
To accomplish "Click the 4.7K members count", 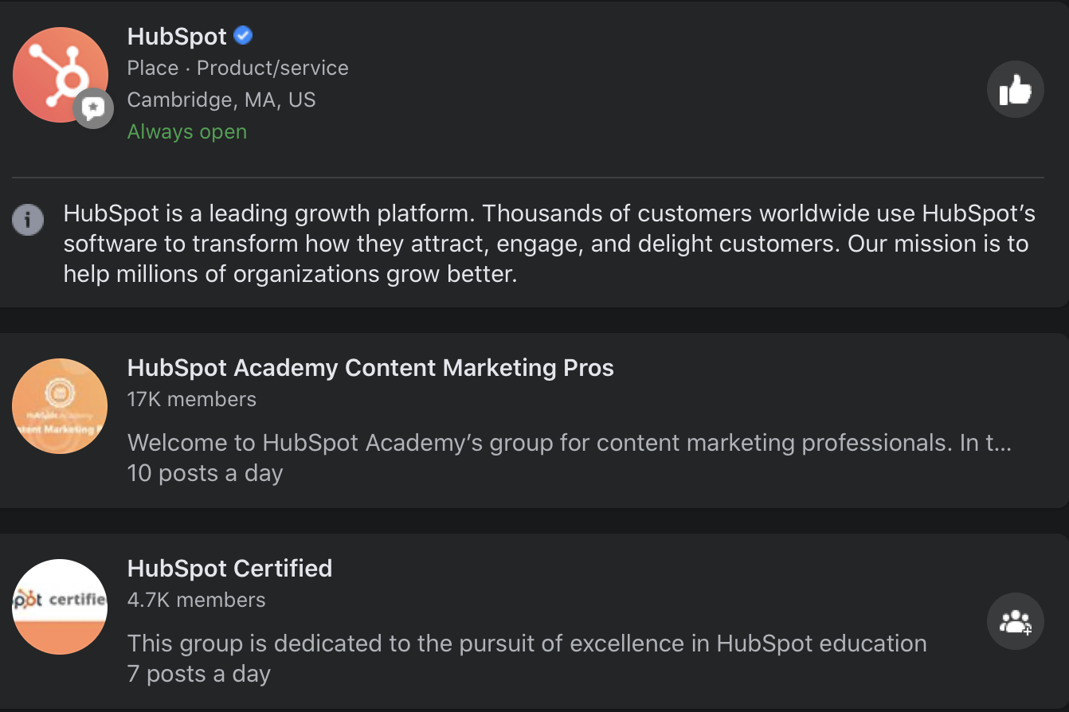I will point(197,600).
